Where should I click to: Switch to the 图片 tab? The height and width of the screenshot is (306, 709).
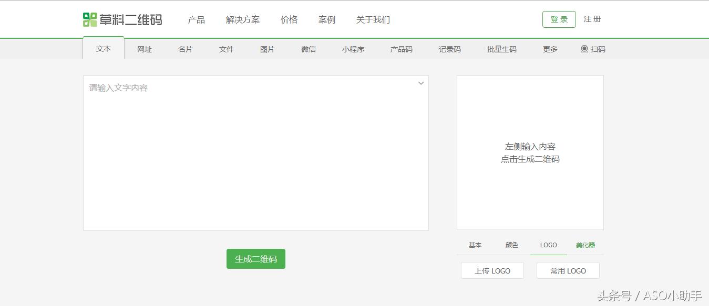(267, 49)
